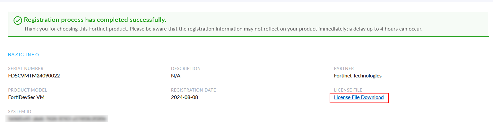The width and height of the screenshot is (493, 125).
Task: Click the DESCRIPTION field label
Action: pos(186,68)
